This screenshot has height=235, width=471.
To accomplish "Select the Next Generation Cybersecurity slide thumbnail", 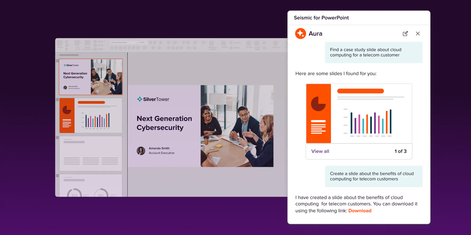I will (91, 77).
